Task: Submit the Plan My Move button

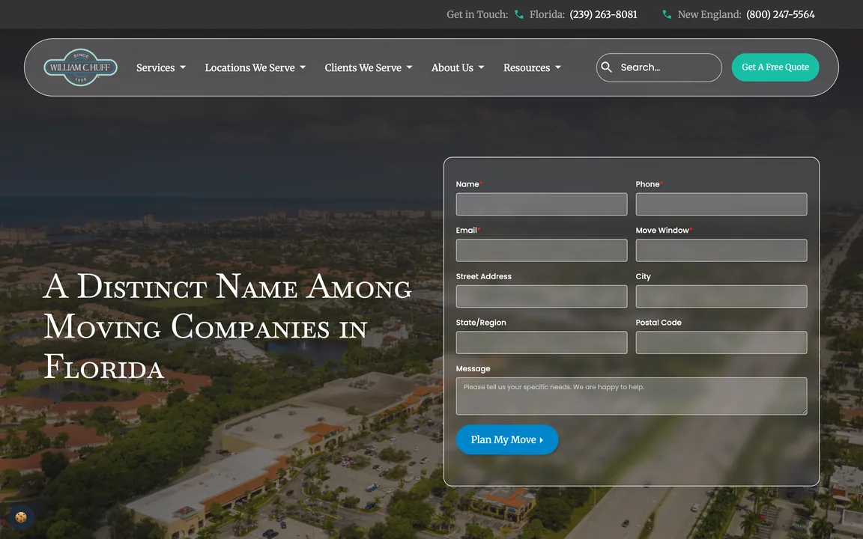Action: (x=507, y=439)
